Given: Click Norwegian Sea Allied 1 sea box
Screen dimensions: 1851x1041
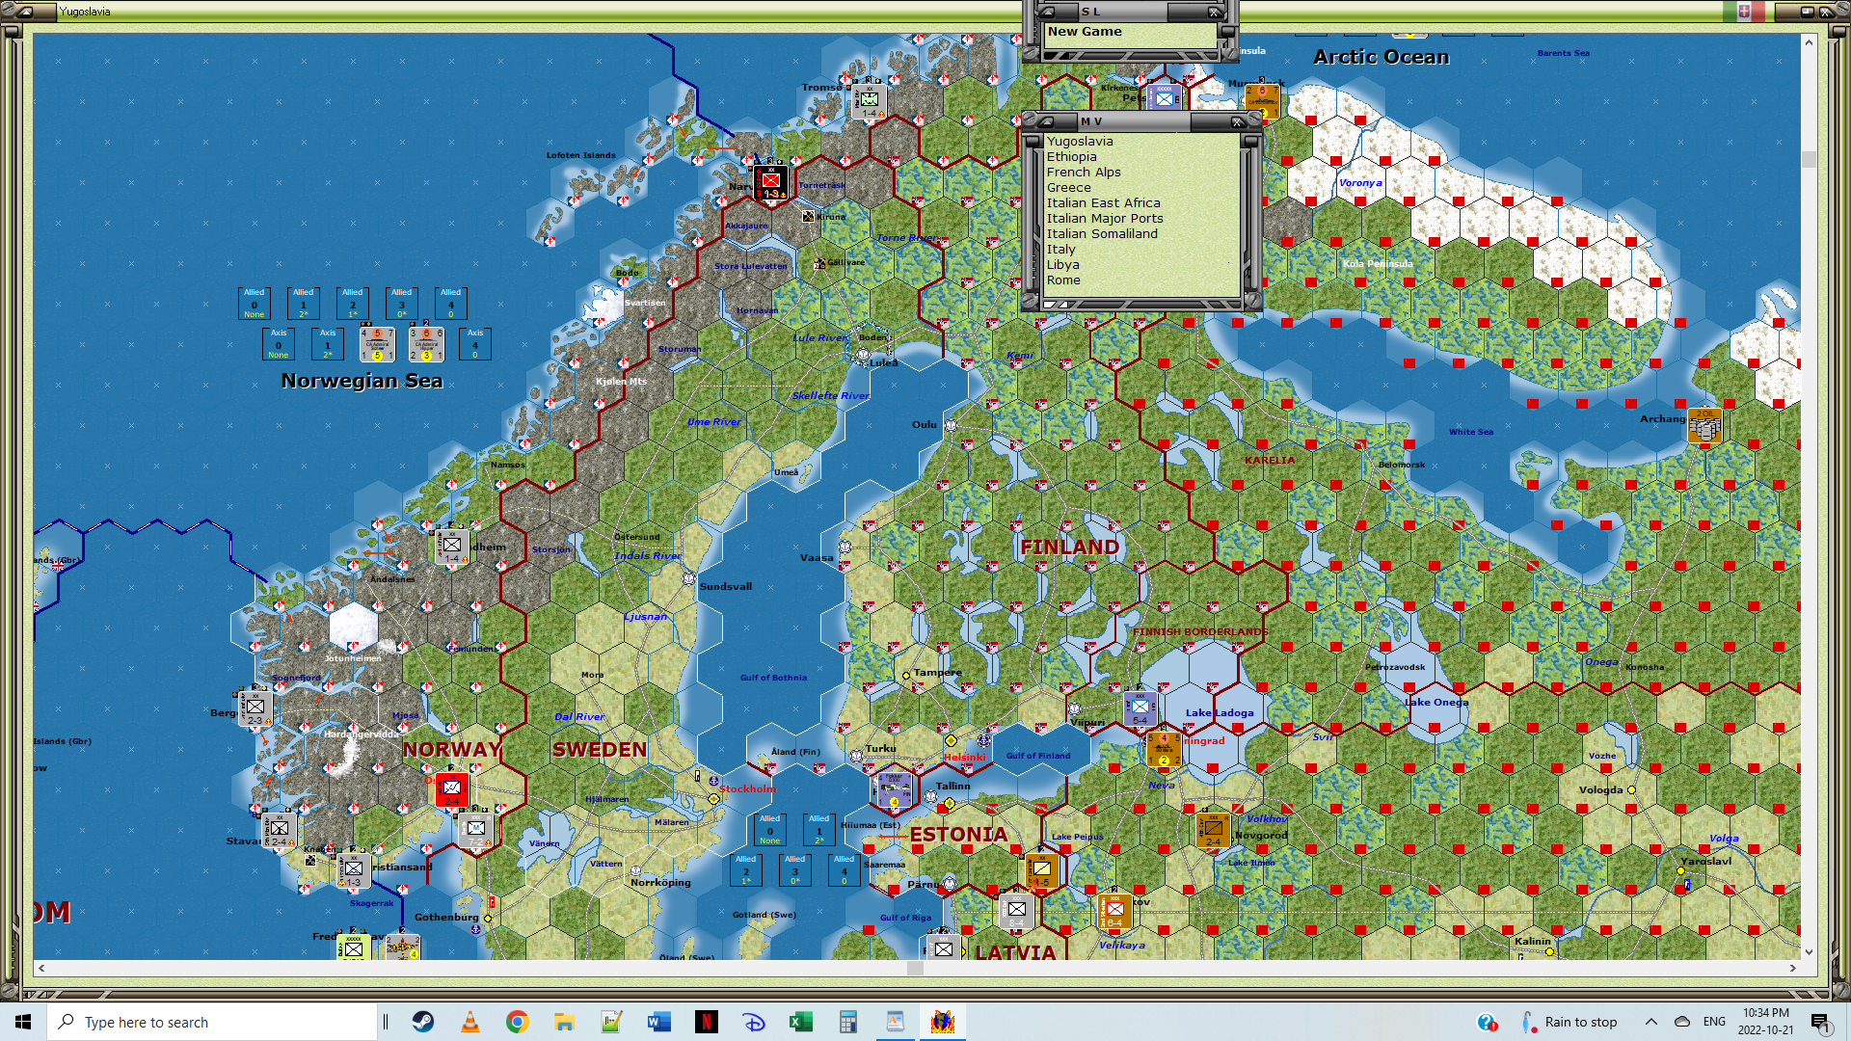Looking at the screenshot, I should pyautogui.click(x=304, y=304).
